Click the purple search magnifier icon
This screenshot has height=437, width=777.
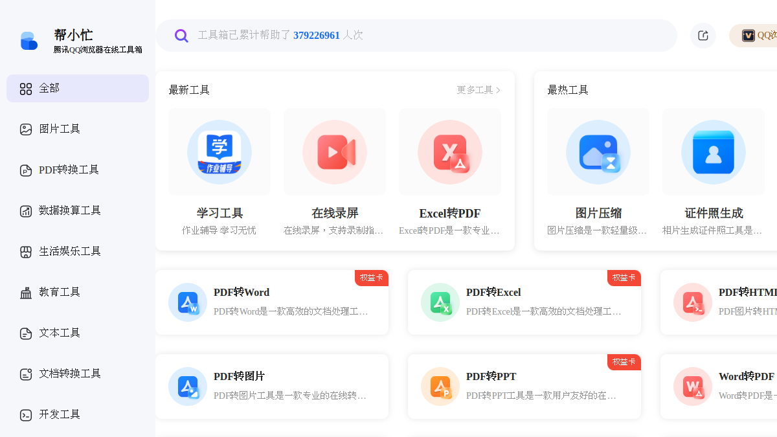182,36
